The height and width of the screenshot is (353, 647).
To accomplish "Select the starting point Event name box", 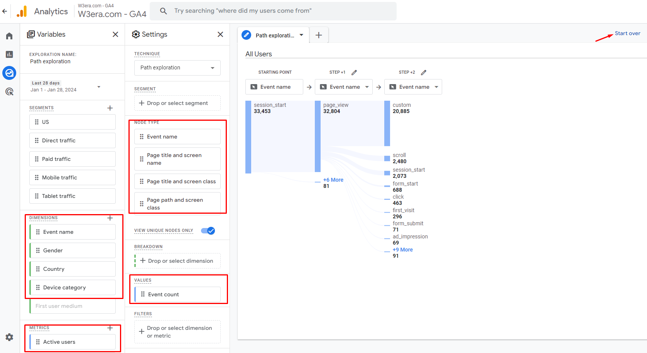I will (x=274, y=87).
